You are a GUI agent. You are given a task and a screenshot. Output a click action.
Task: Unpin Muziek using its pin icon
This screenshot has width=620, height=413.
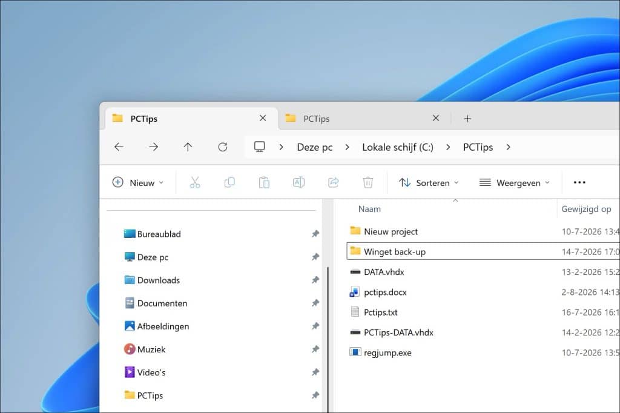(x=315, y=349)
